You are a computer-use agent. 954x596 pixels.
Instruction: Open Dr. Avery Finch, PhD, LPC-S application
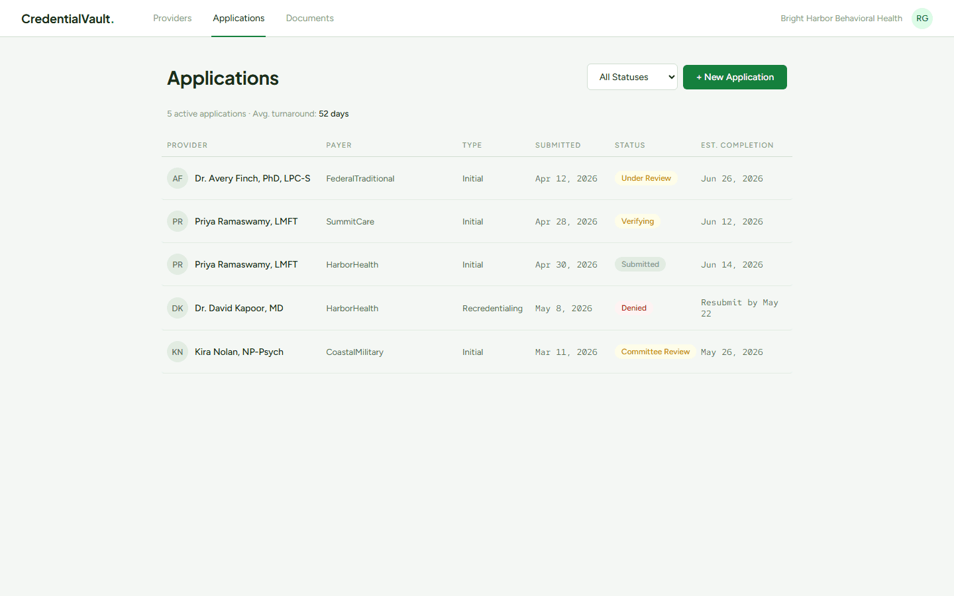(x=252, y=178)
